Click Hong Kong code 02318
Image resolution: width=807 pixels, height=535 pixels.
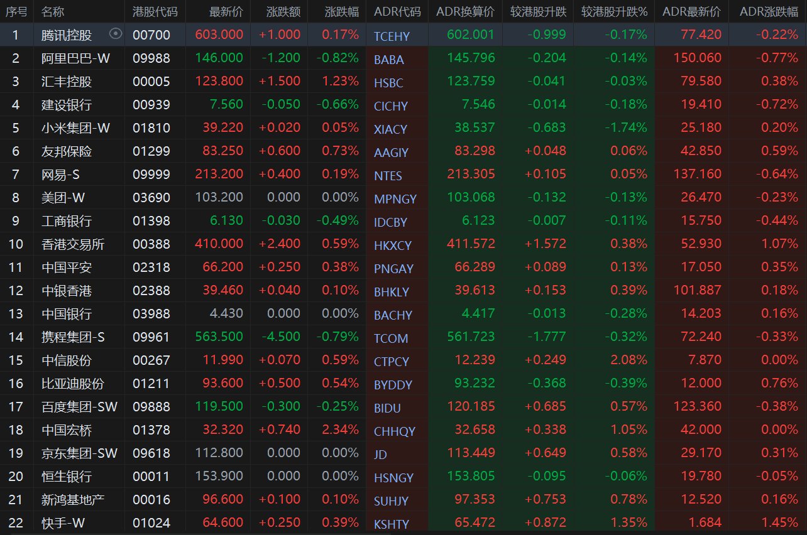pos(151,267)
